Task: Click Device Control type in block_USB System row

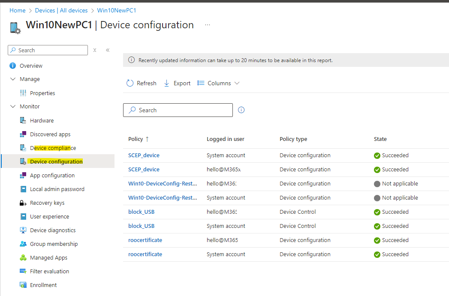Action: click(x=298, y=226)
